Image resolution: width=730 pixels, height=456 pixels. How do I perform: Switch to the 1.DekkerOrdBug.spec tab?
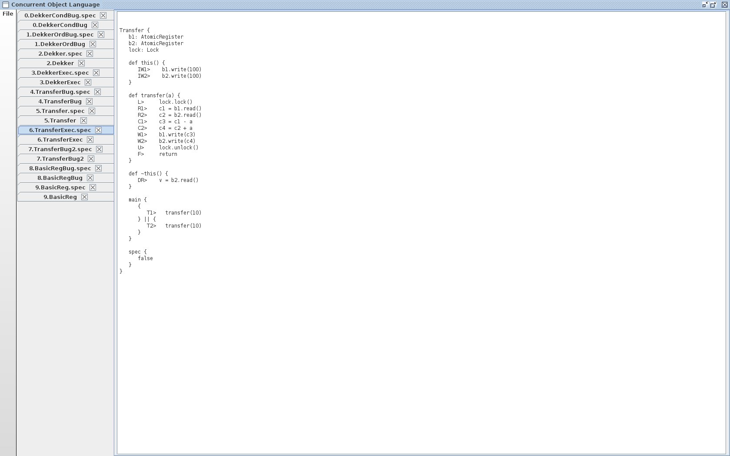60,34
